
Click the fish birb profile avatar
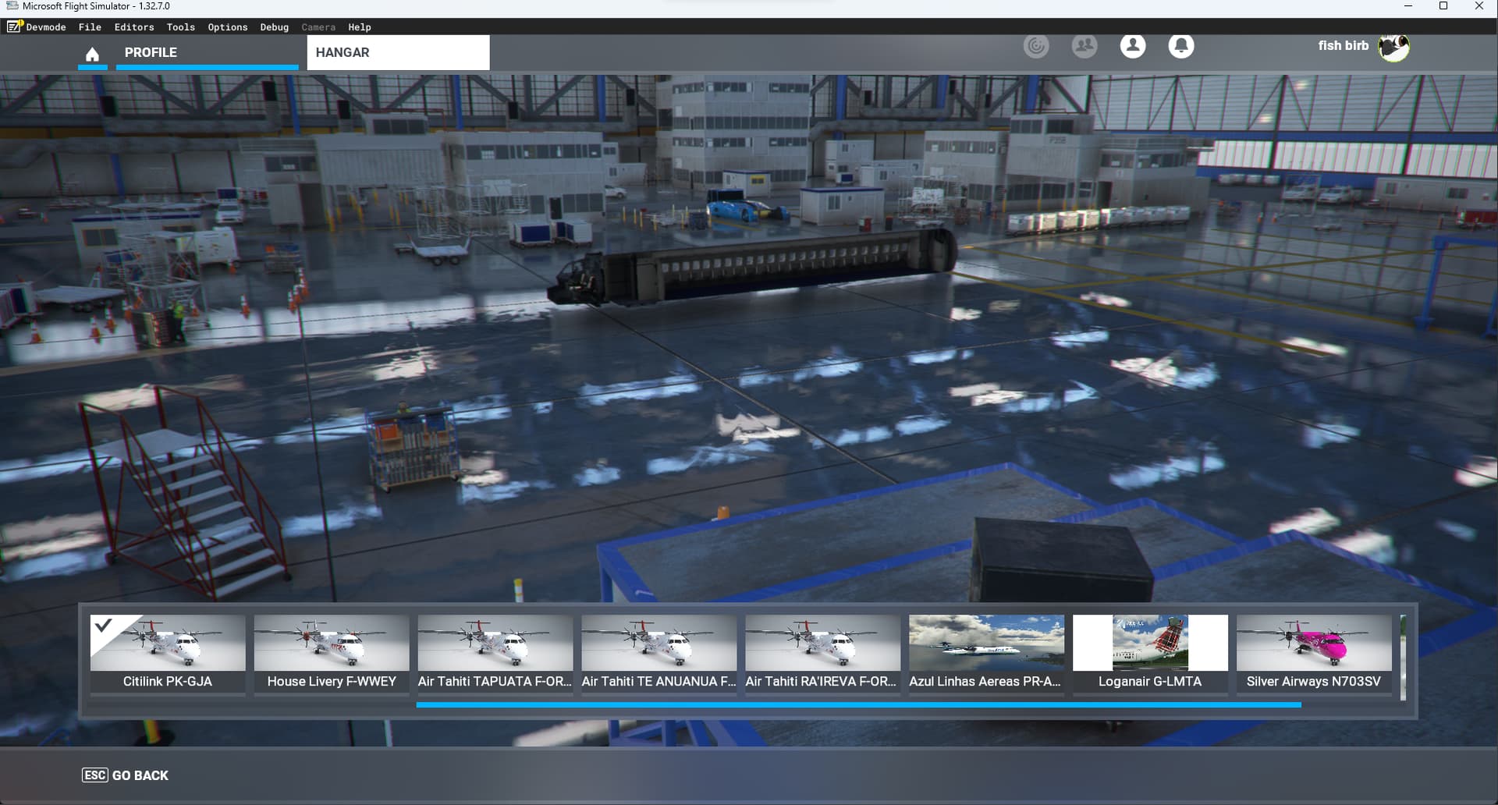(1393, 48)
